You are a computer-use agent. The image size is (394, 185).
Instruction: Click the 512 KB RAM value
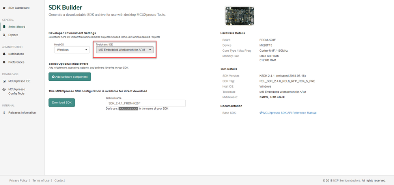(x=268, y=60)
